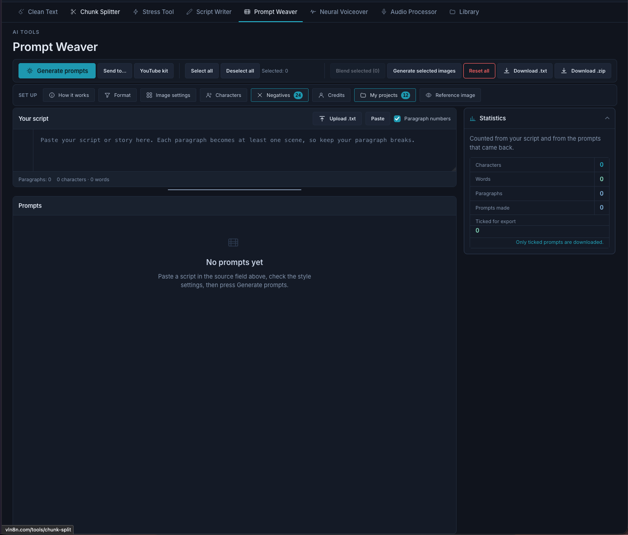Open the Credits panel

[x=331, y=95]
